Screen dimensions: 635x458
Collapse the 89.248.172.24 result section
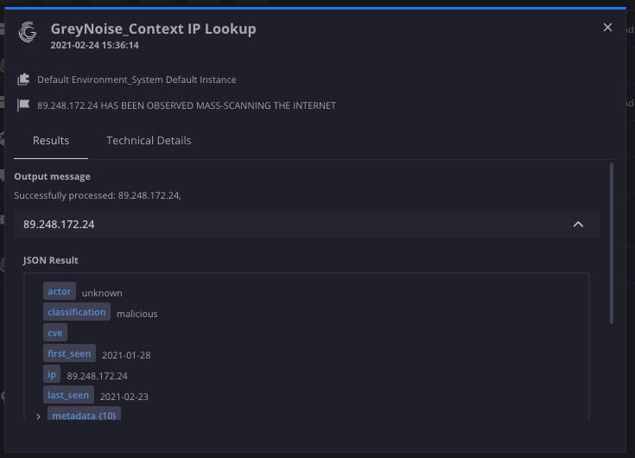pyautogui.click(x=578, y=225)
